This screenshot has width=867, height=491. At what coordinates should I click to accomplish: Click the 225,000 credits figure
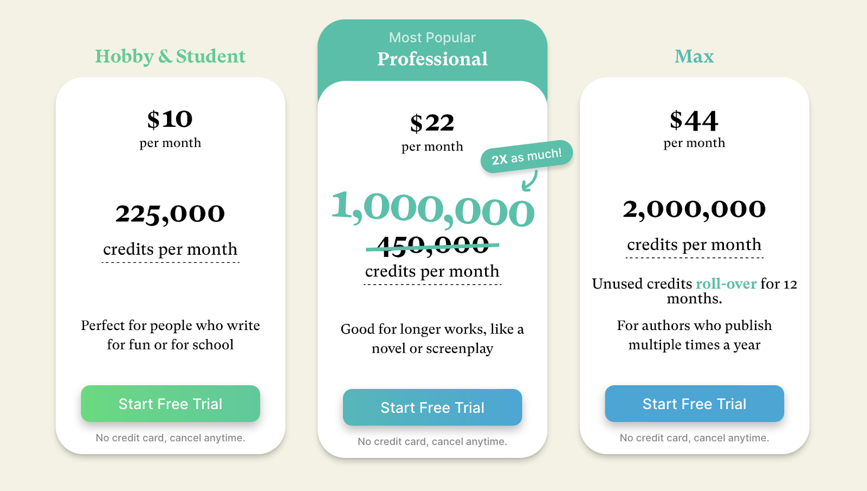click(170, 214)
